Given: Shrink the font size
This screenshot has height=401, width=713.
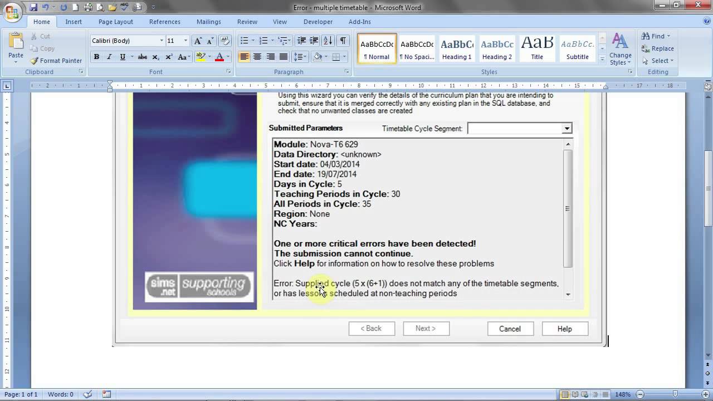Looking at the screenshot, I should point(210,41).
